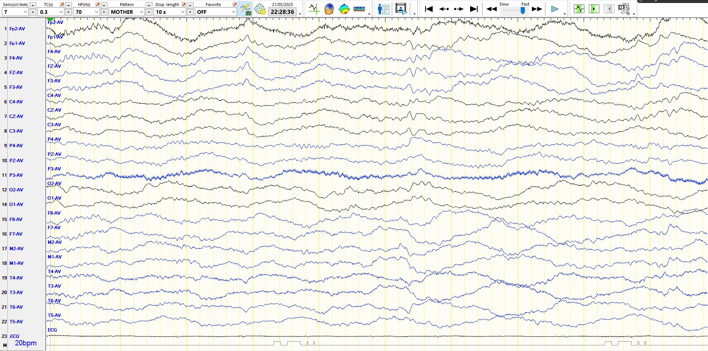Toggle the 50 Hz notch filter icon
Screen dimensions: 708x351
(x=245, y=9)
